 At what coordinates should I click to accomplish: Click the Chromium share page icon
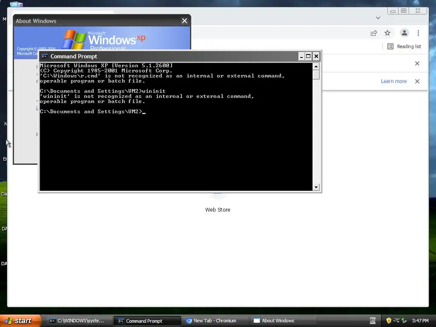[x=374, y=33]
